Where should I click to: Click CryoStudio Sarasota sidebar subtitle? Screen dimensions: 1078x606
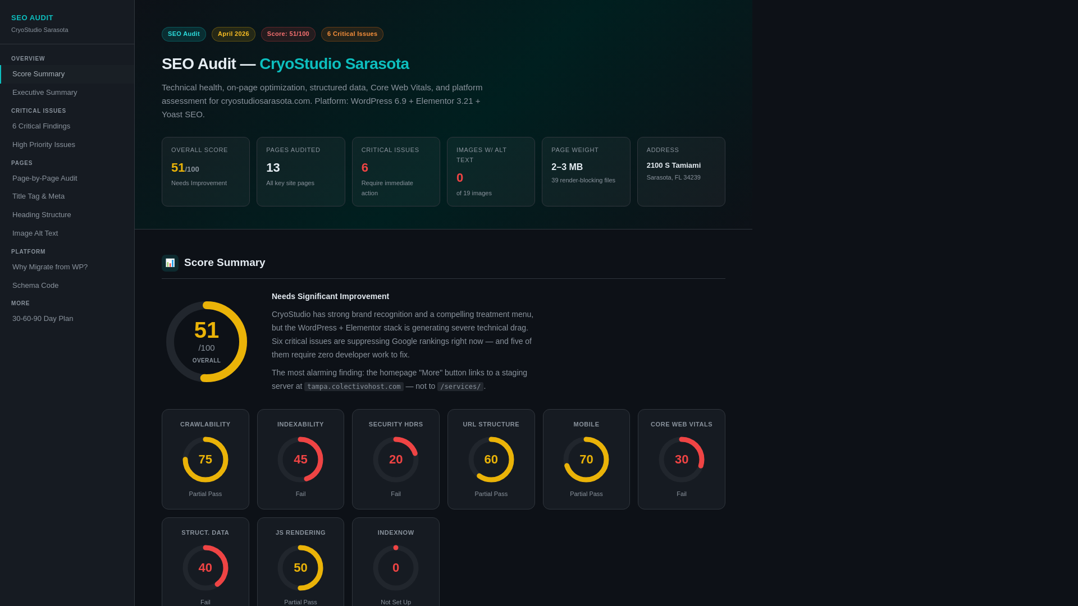(40, 30)
